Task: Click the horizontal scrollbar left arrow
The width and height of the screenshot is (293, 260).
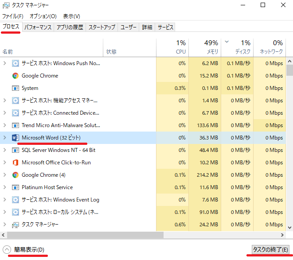Action: click(3, 235)
